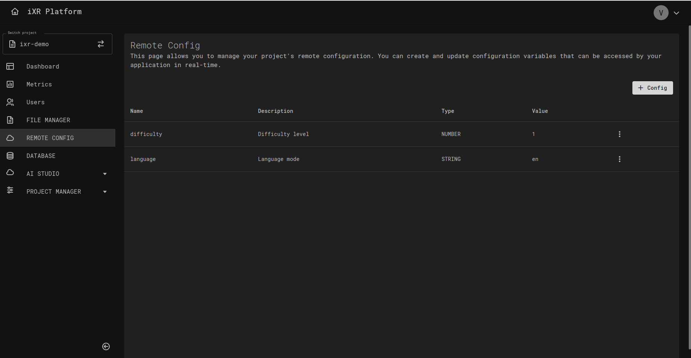Image resolution: width=691 pixels, height=358 pixels.
Task: Open the three-dot menu for language row
Action: (619, 159)
